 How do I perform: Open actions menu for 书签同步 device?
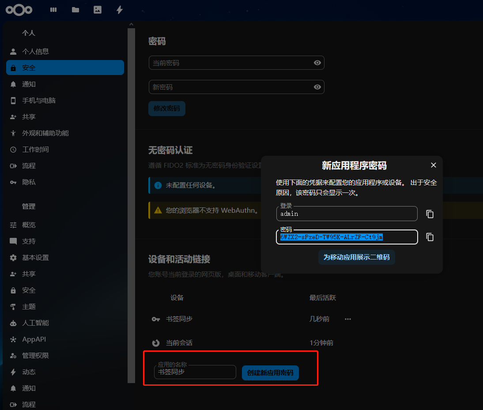pyautogui.click(x=348, y=319)
